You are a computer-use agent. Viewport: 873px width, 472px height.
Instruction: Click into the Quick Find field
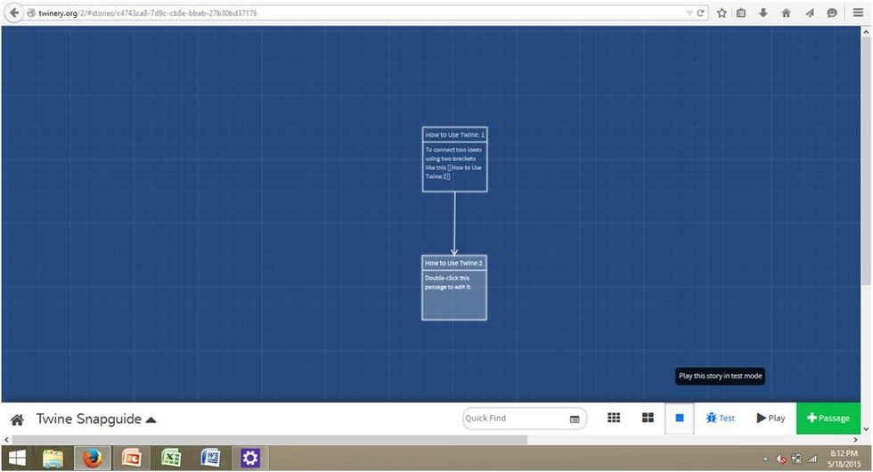(525, 418)
